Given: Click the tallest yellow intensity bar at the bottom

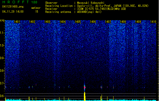Looking at the screenshot, I should pyautogui.click(x=85, y=96).
